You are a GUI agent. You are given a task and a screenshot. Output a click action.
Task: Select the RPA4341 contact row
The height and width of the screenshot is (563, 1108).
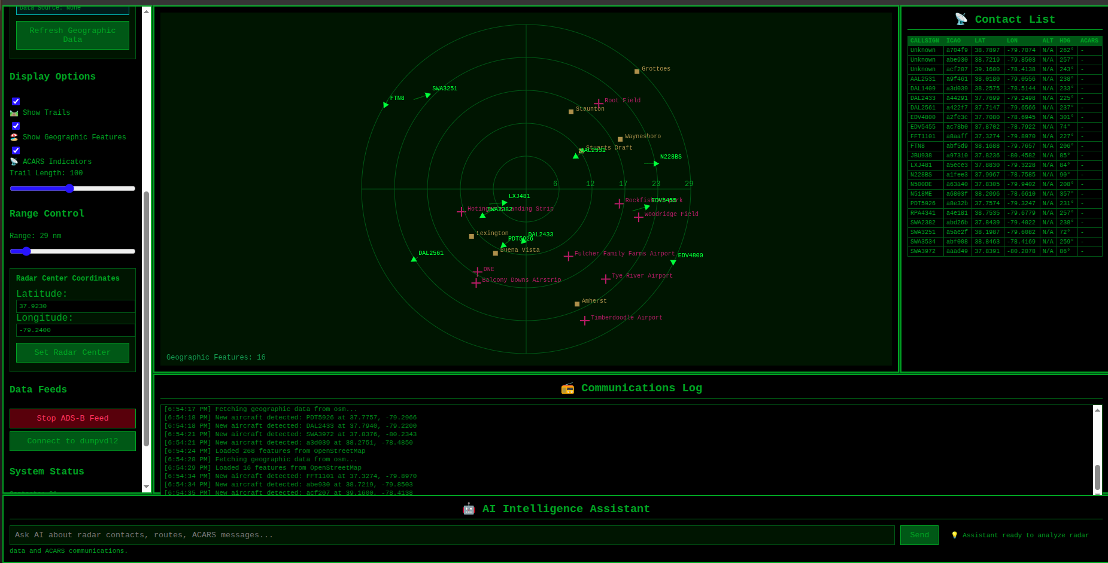click(x=1004, y=213)
